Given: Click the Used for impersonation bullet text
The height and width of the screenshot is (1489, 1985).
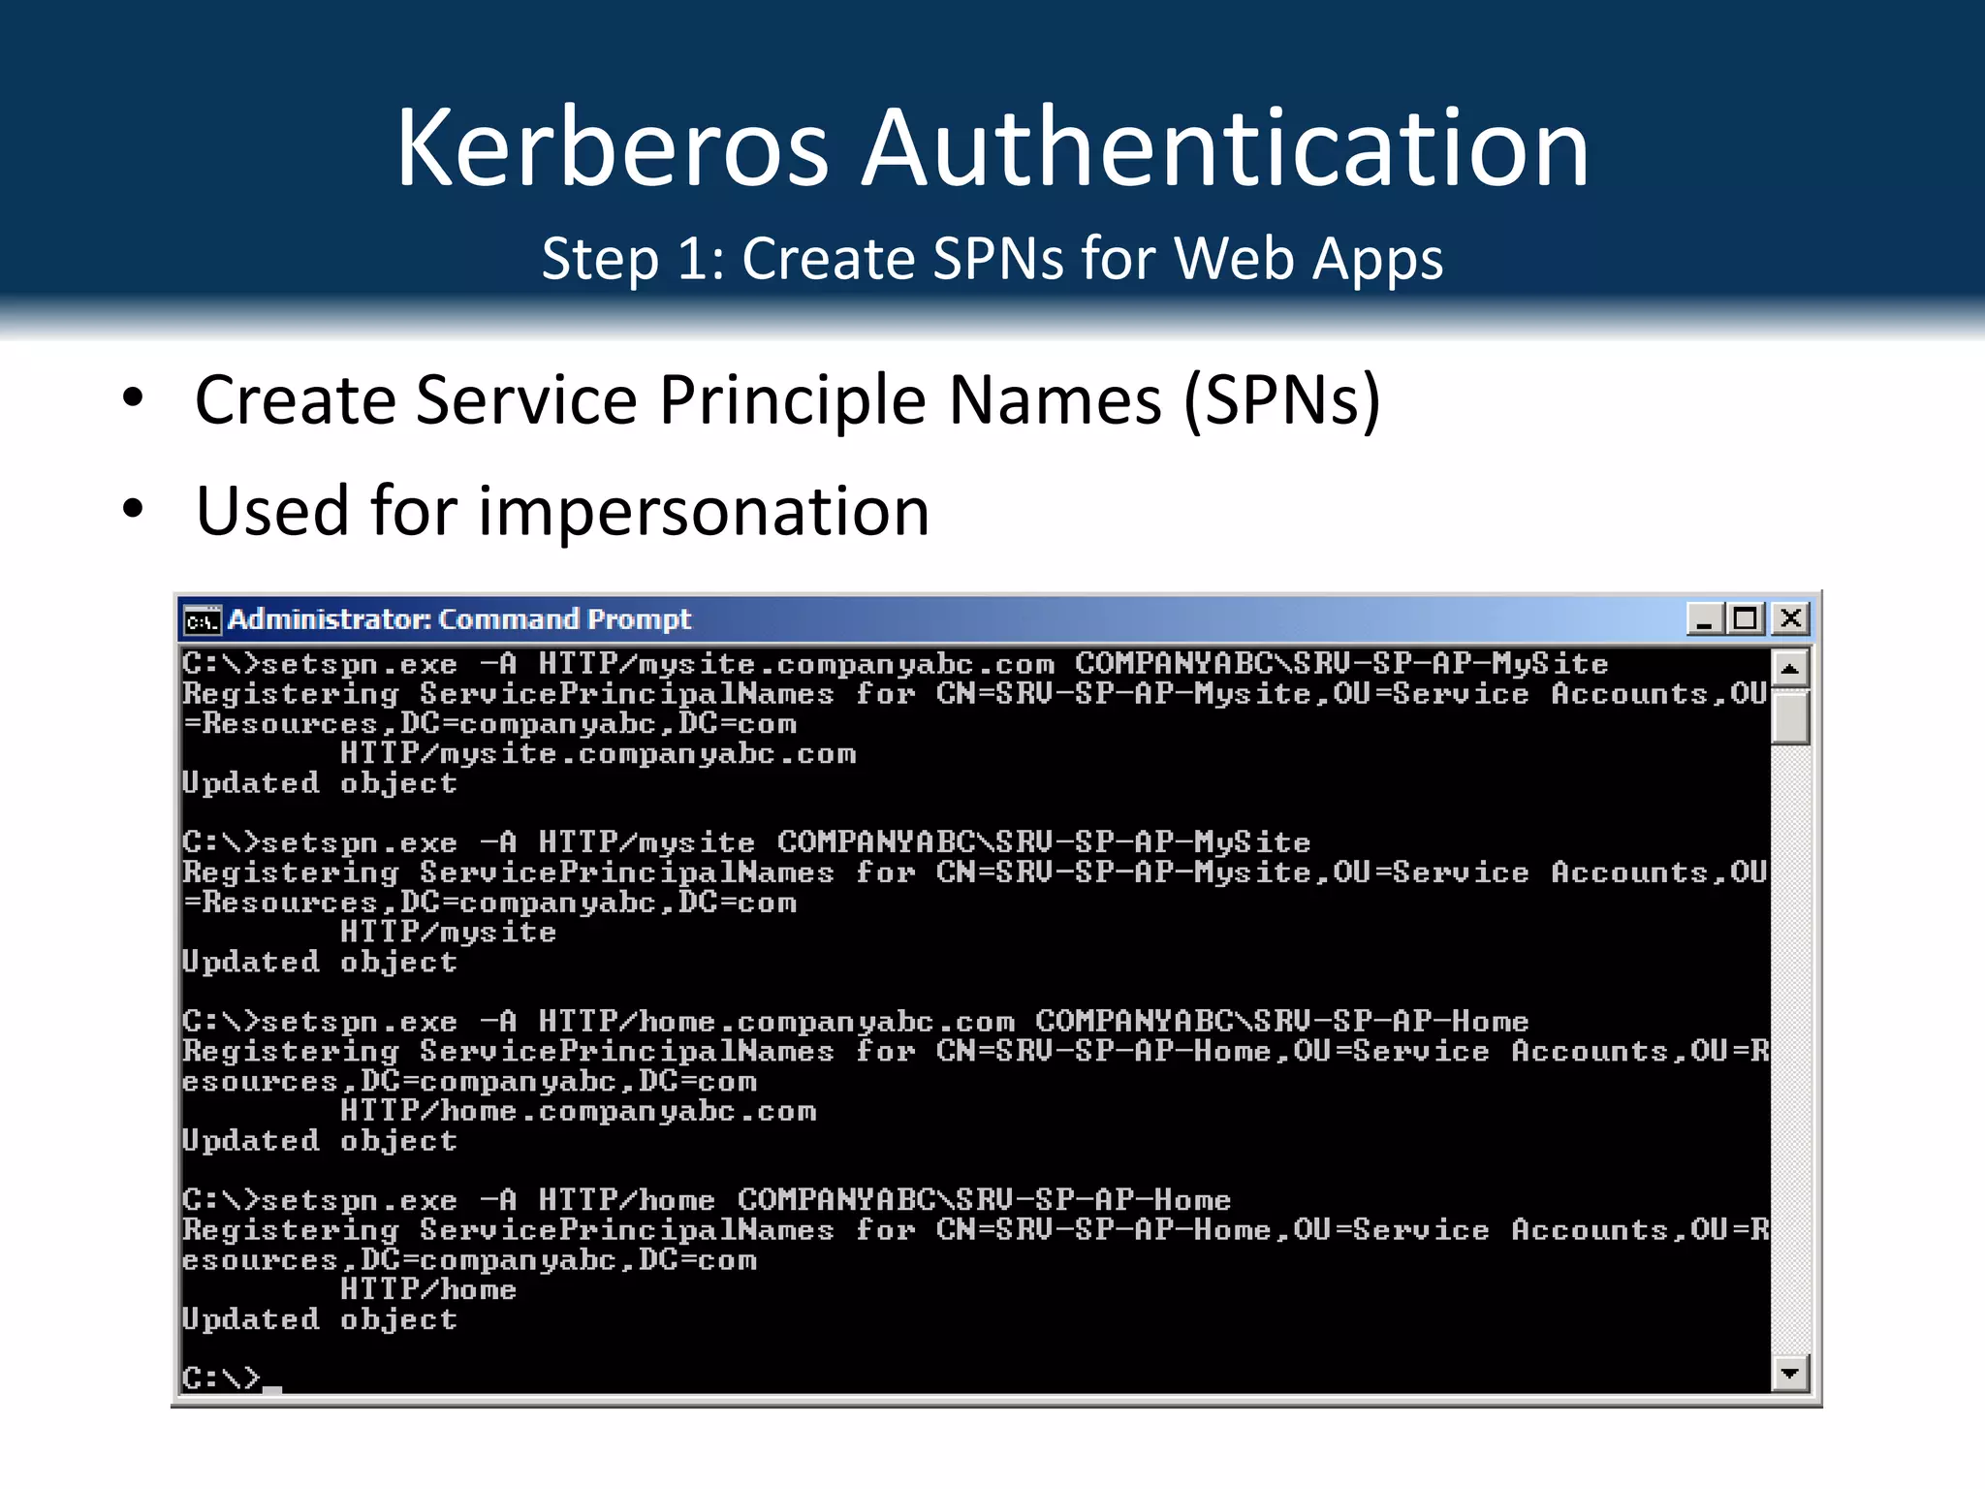Looking at the screenshot, I should click(562, 511).
